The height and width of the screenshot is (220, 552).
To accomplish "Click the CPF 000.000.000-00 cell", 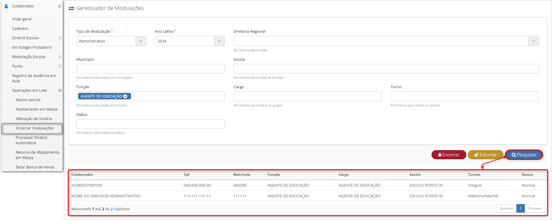I will 197,185.
